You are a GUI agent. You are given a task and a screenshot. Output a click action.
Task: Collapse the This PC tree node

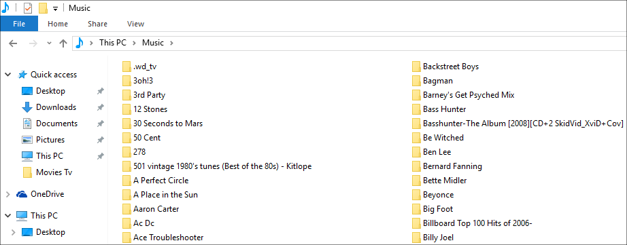[7, 216]
